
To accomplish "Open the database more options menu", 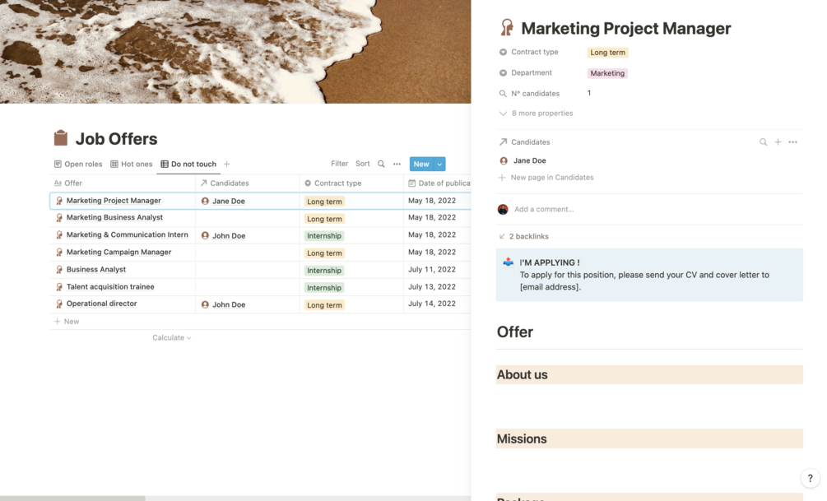I will point(397,164).
